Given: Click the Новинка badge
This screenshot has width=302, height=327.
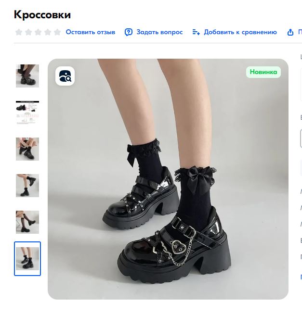Looking at the screenshot, I should pyautogui.click(x=263, y=72).
